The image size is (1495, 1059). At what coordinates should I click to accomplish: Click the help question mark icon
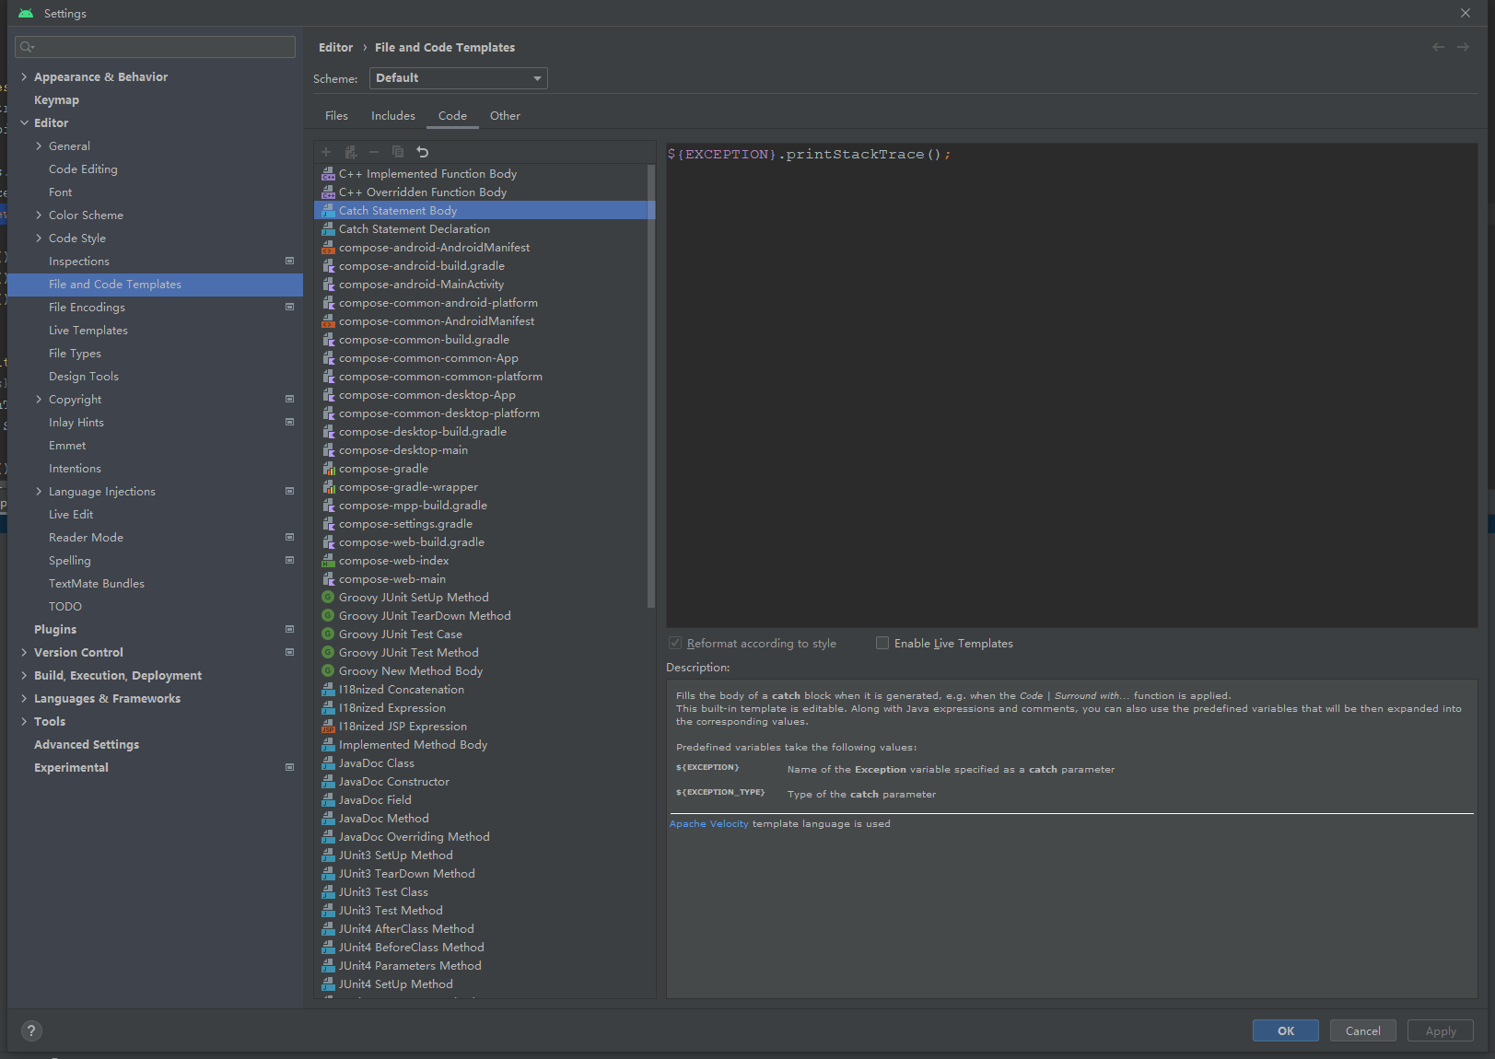[x=31, y=1030]
